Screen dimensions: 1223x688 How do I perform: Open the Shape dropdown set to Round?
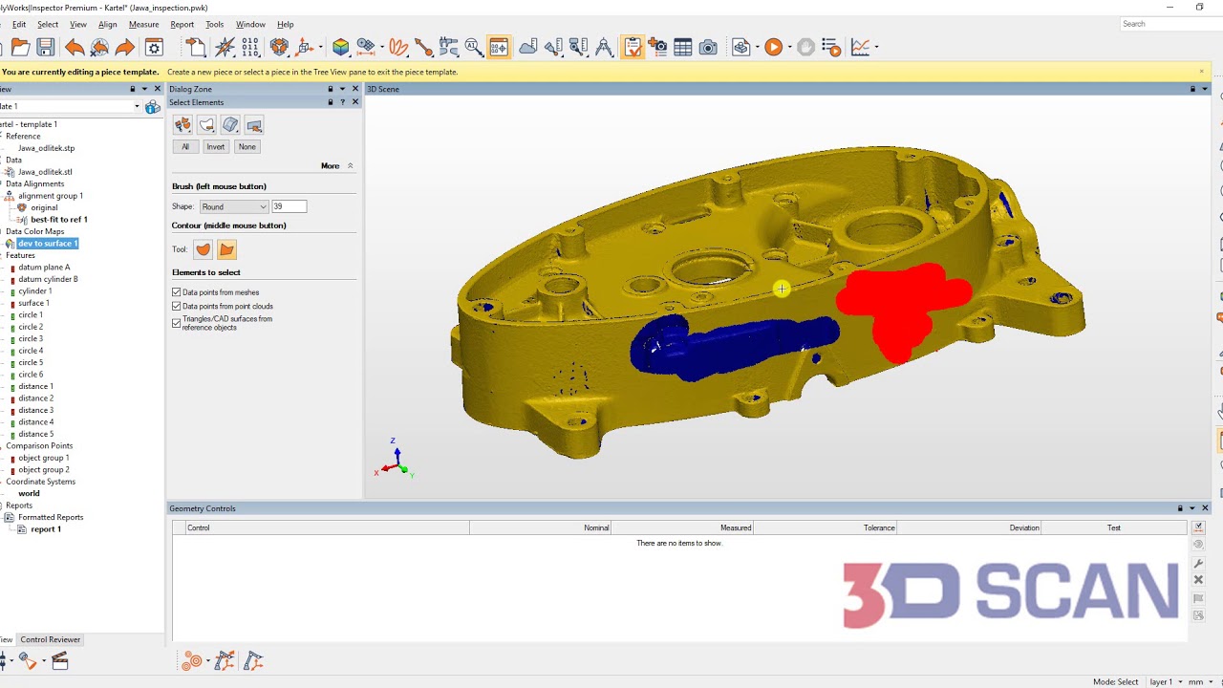233,206
